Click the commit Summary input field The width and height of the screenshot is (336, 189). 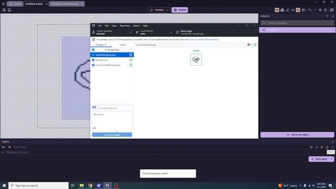click(x=114, y=108)
